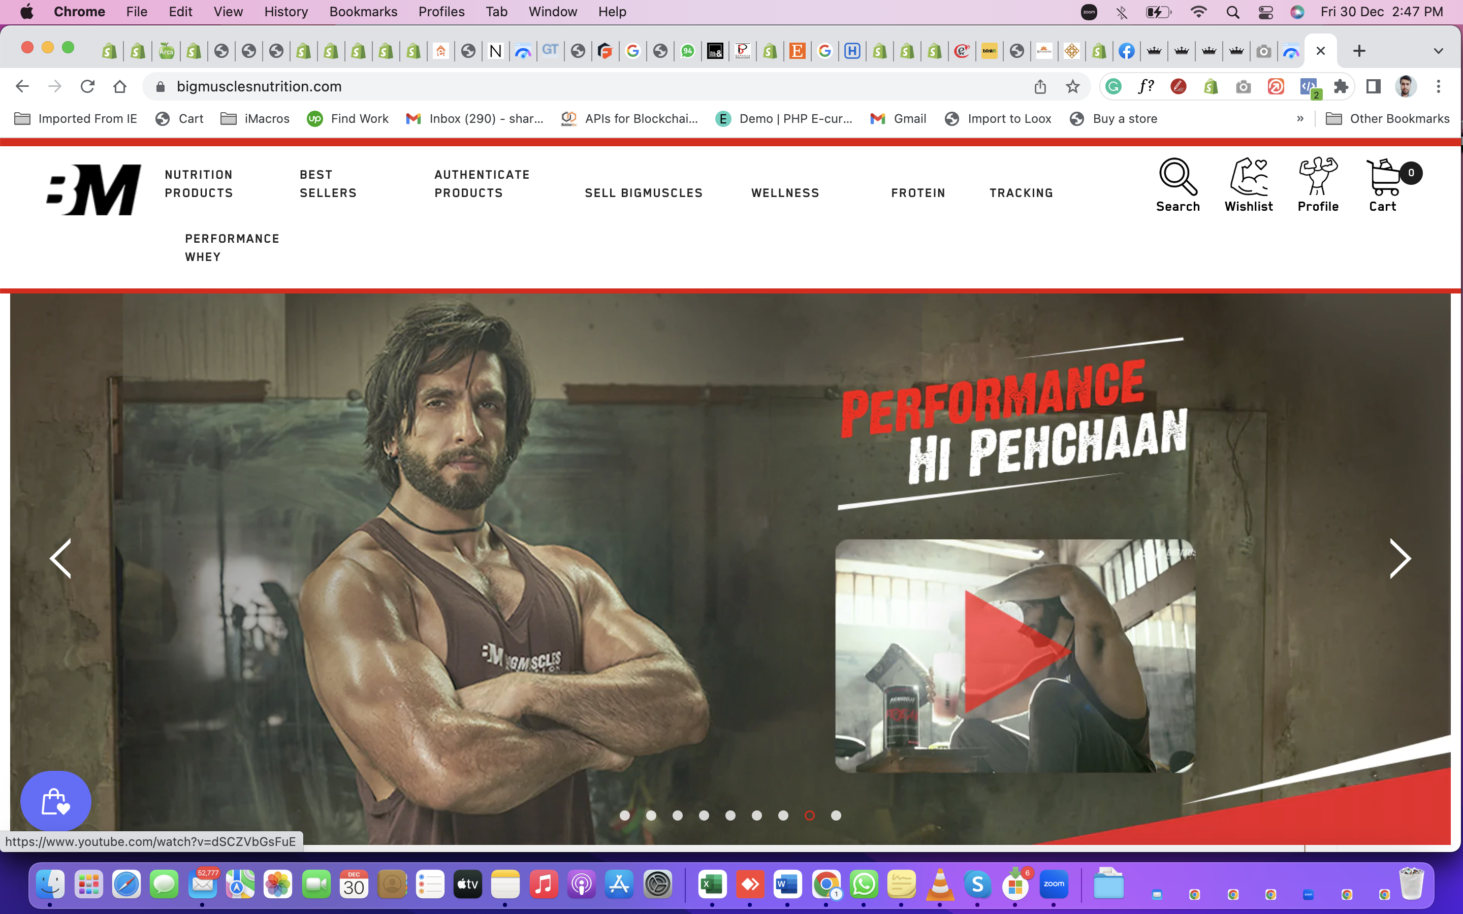Click the floating wishlist bag button

tap(55, 802)
